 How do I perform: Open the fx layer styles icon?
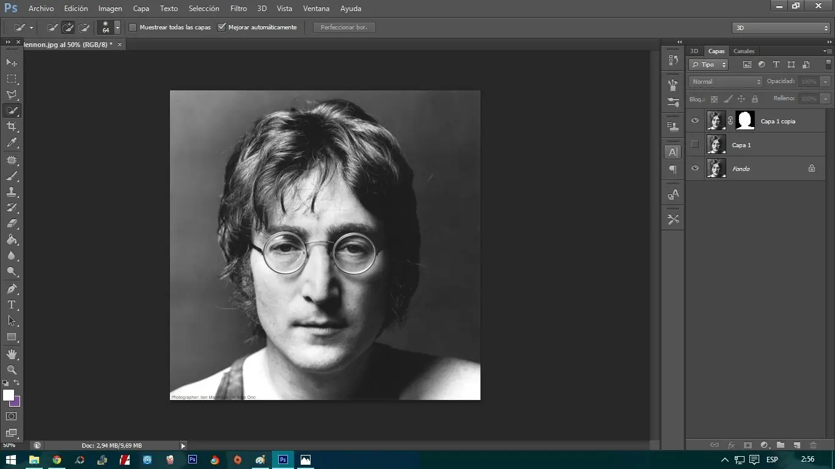(x=731, y=445)
